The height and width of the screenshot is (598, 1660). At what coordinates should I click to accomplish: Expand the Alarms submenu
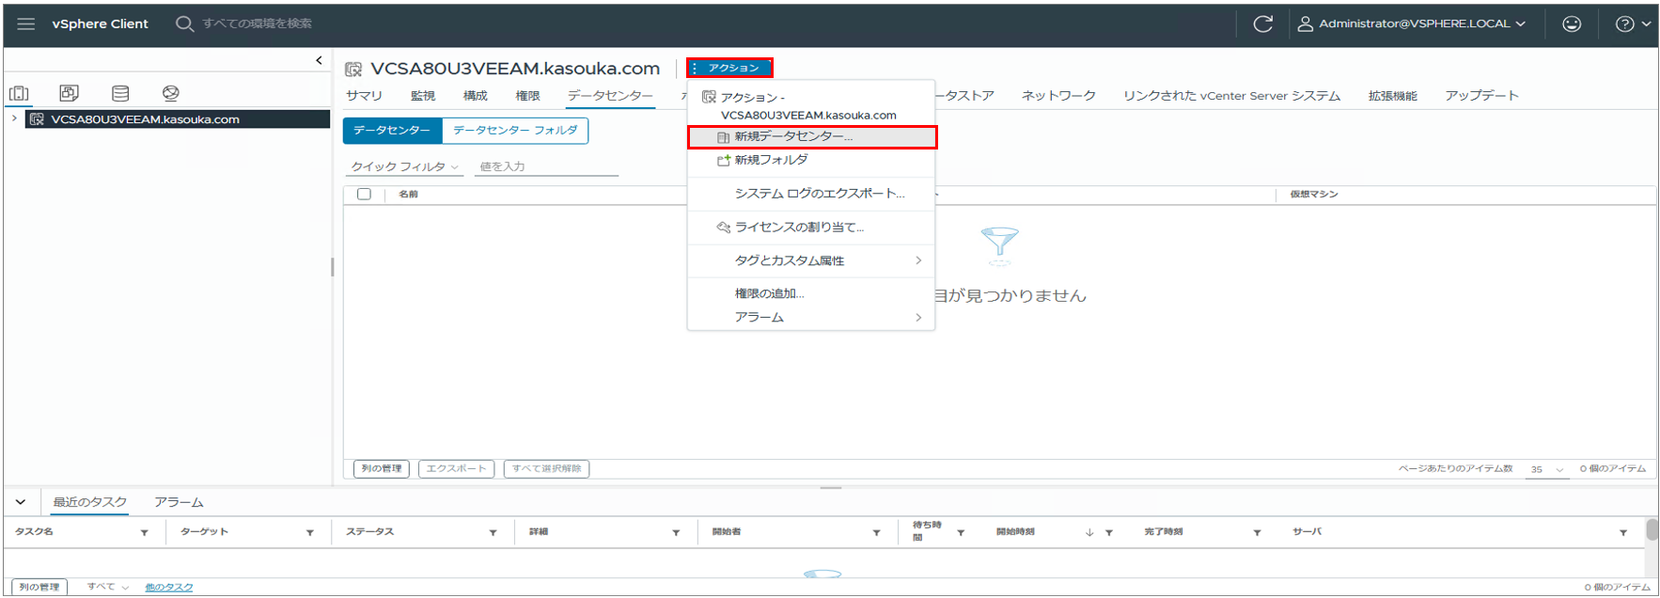pyautogui.click(x=811, y=318)
